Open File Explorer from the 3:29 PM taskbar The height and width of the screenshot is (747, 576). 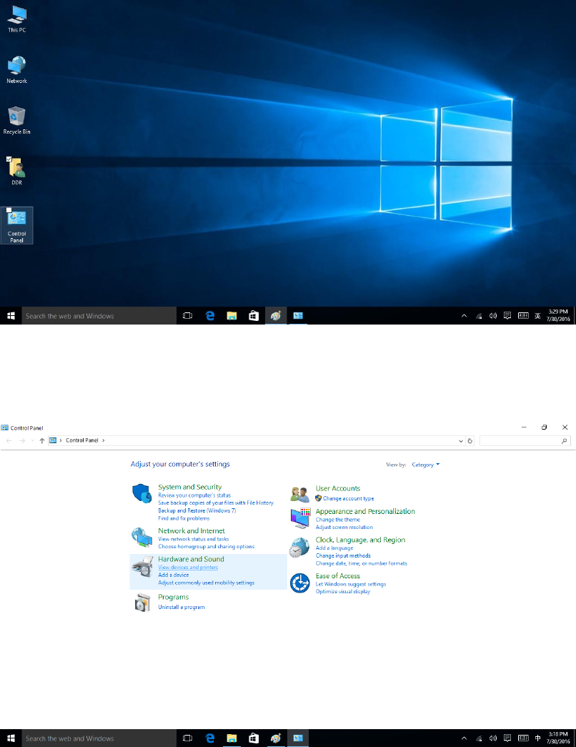pos(232,315)
